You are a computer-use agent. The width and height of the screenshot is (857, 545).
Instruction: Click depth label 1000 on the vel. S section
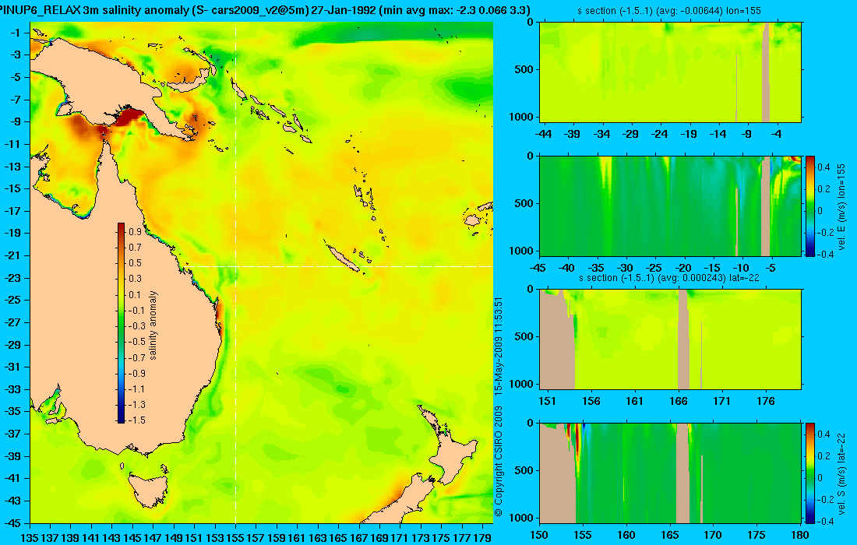(x=522, y=518)
